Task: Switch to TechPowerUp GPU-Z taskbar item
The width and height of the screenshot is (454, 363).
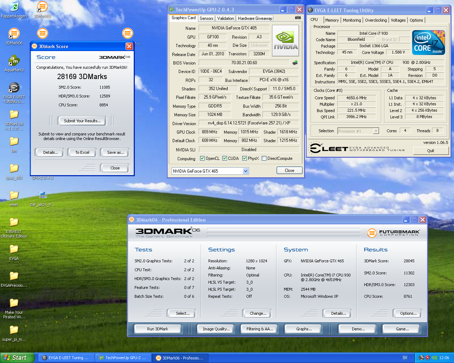Action: pyautogui.click(x=123, y=358)
